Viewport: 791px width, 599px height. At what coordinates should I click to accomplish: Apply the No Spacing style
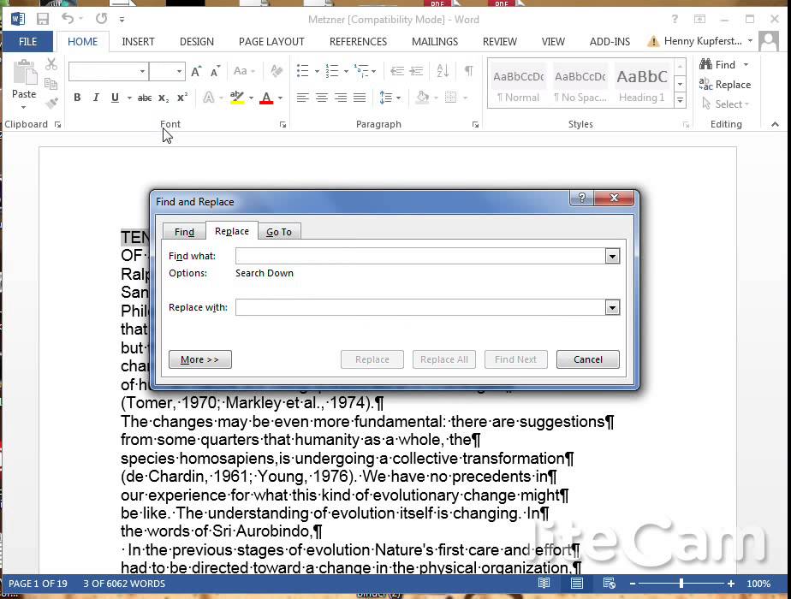coord(580,84)
